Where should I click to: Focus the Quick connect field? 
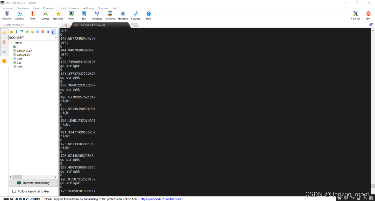(x=30, y=25)
